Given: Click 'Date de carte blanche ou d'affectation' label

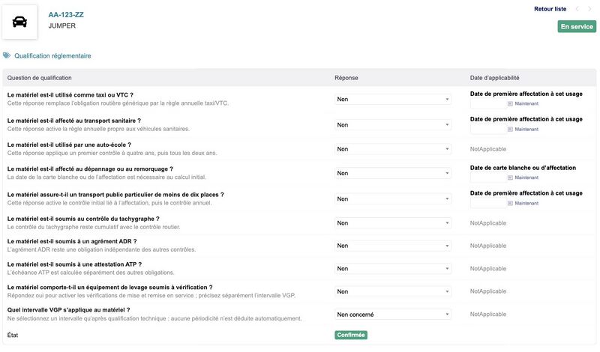Looking at the screenshot, I should click(x=523, y=168).
